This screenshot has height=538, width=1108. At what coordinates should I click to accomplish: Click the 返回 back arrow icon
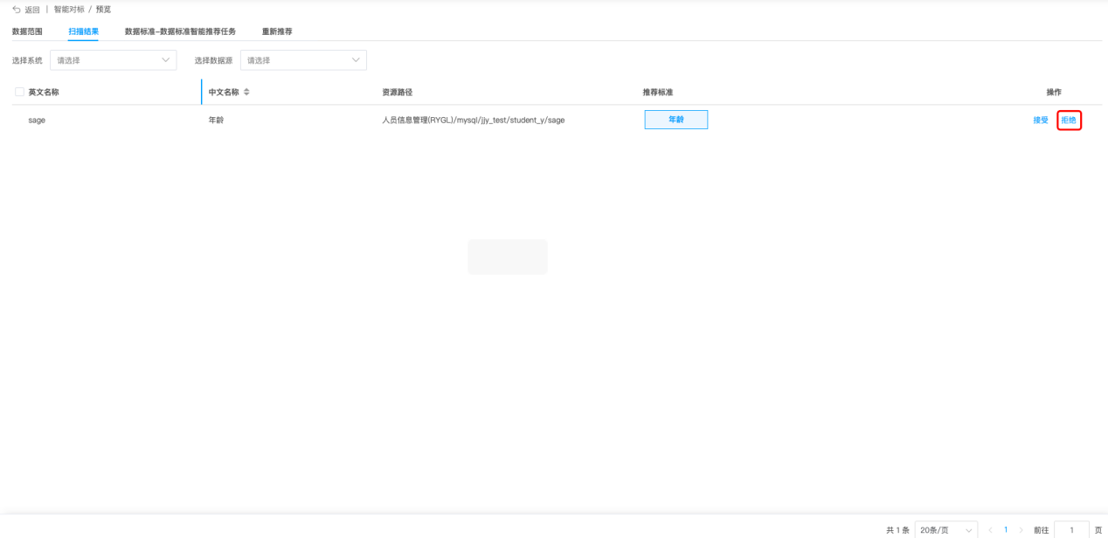17,10
